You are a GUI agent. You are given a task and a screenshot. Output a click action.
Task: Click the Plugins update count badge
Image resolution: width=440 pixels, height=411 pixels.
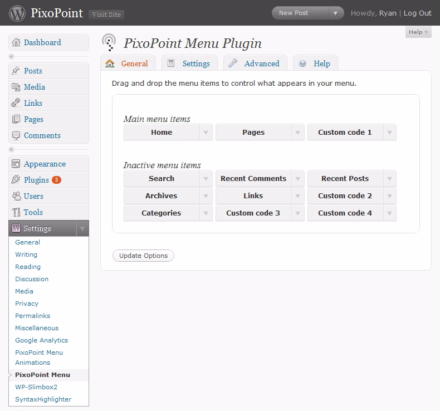pyautogui.click(x=56, y=180)
